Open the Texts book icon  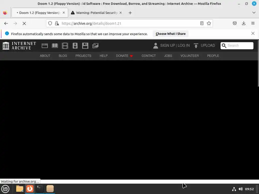coord(55,46)
